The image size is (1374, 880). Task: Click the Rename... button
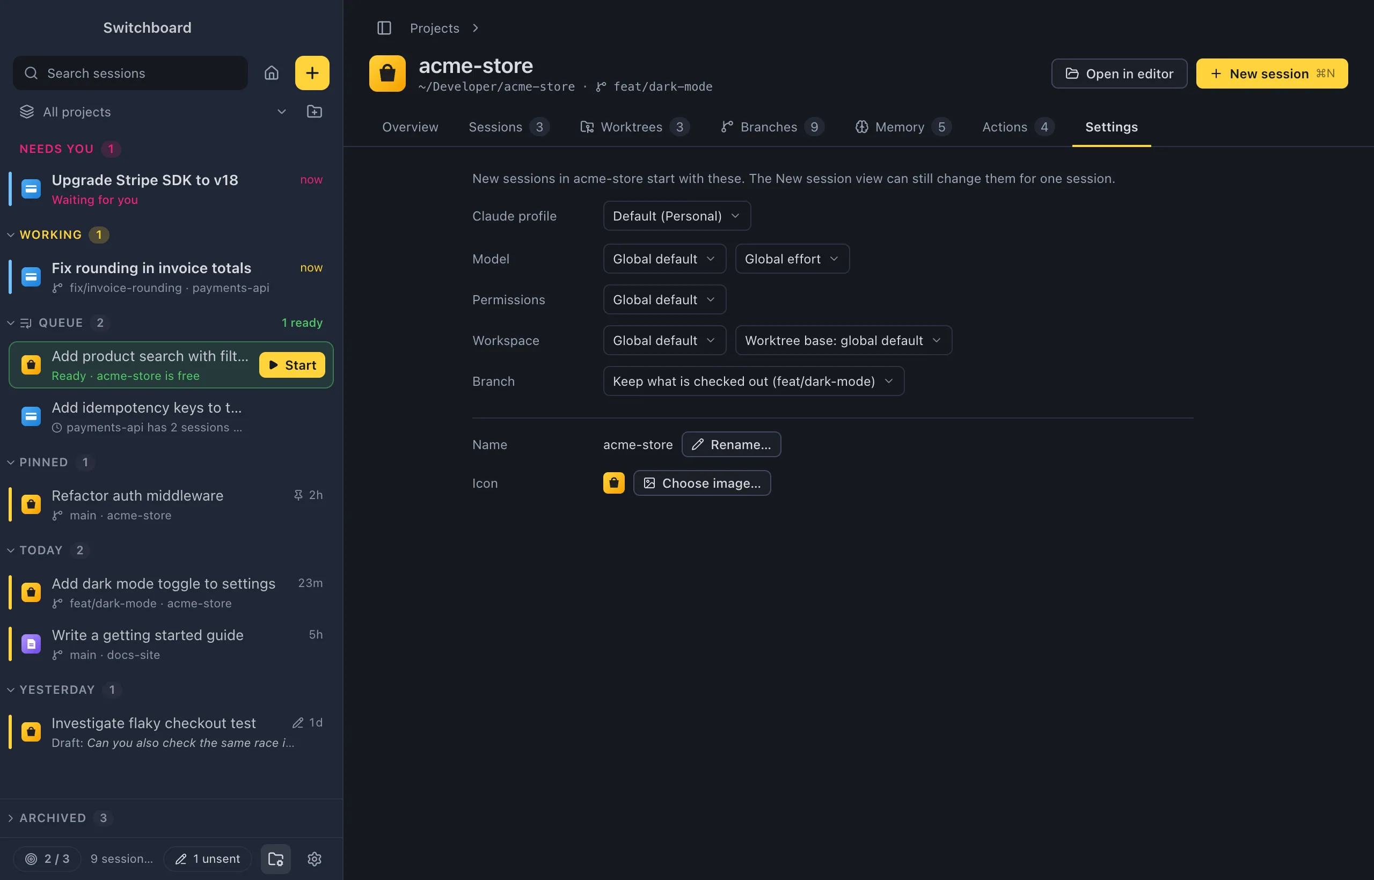tap(731, 445)
